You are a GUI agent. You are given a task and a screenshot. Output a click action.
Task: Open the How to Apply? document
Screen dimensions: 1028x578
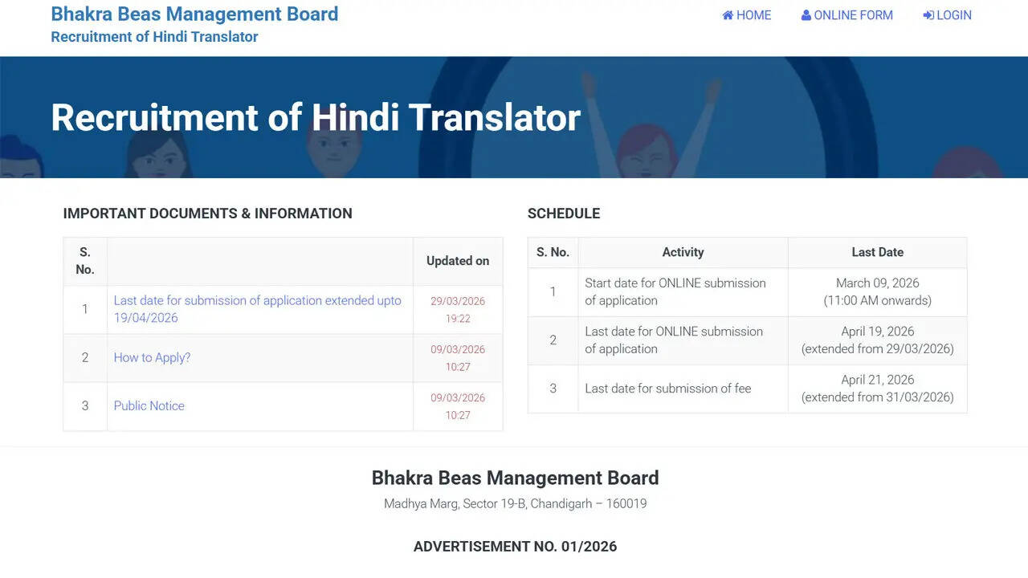tap(152, 357)
